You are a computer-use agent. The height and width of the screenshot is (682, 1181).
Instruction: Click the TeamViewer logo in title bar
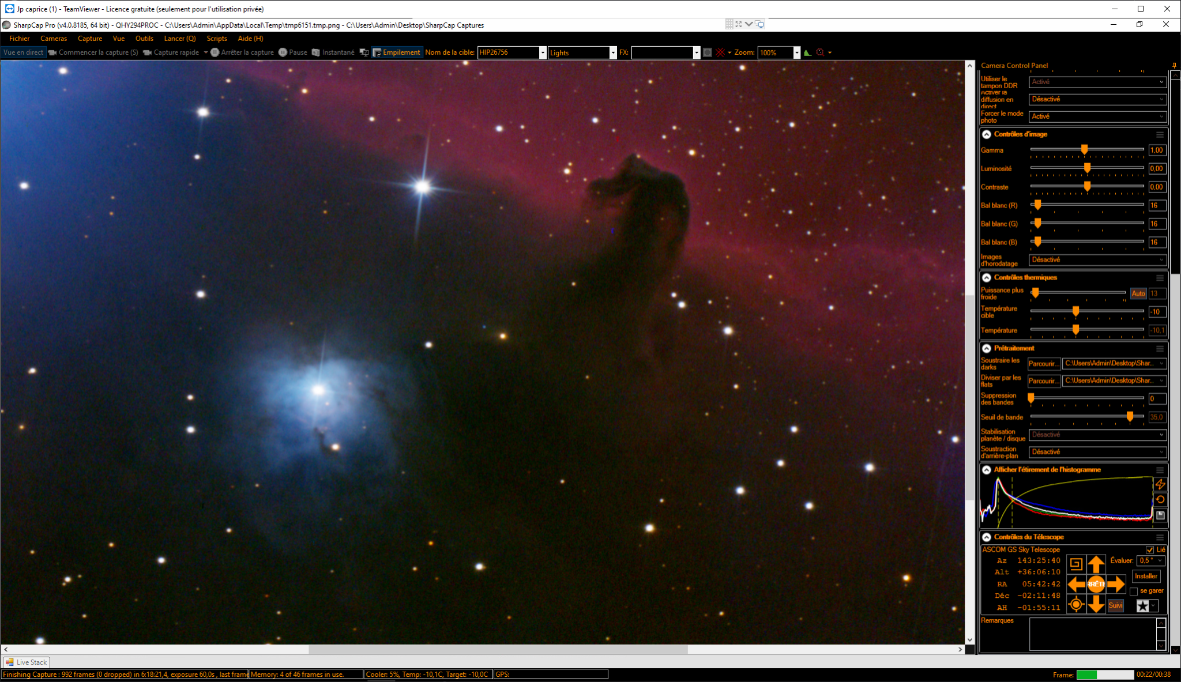click(x=9, y=9)
